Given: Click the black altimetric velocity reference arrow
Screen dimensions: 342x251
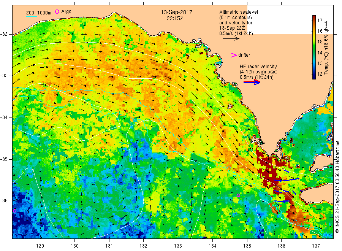Looking at the screenshot, I should tap(231, 39).
